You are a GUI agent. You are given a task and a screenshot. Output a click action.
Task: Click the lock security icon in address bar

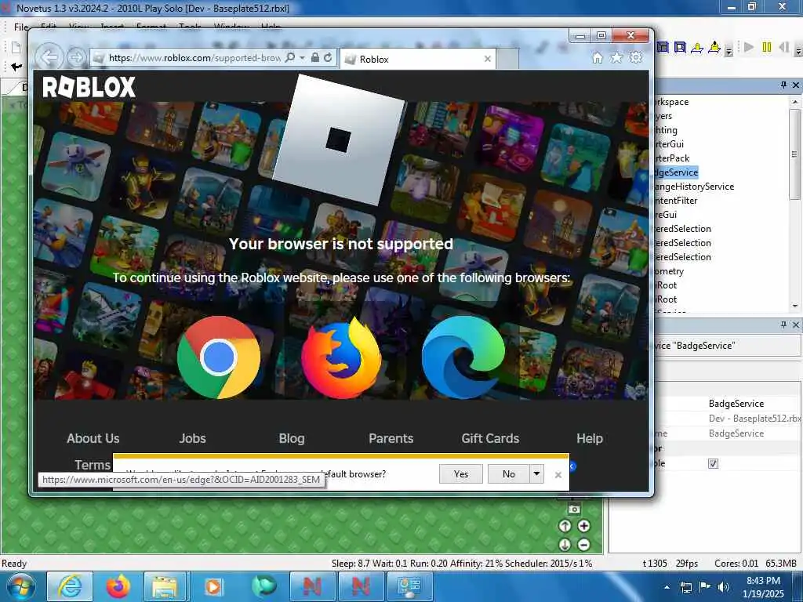pyautogui.click(x=315, y=57)
